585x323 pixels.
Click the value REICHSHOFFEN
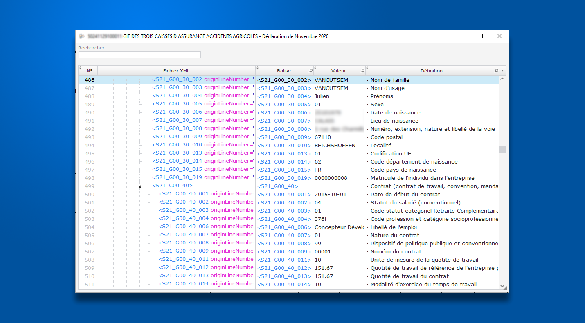tap(335, 146)
